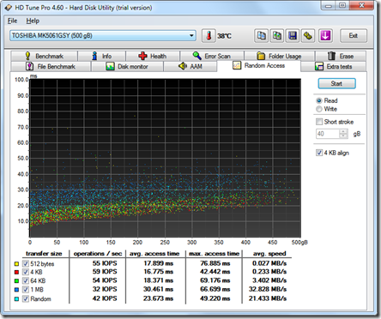
Task: Click the 38°C temperature reading
Action: coord(224,36)
